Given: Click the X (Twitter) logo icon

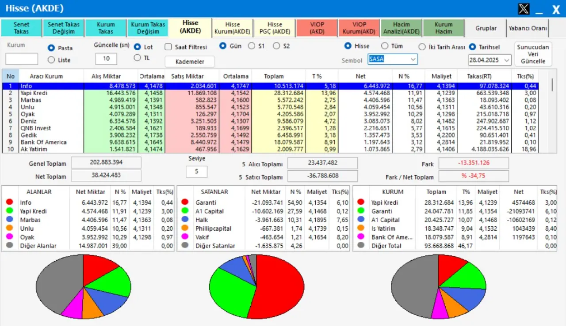Looking at the screenshot, I should (x=524, y=9).
